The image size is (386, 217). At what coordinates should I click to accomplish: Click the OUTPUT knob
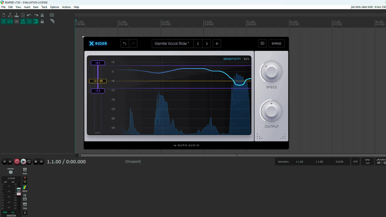(x=272, y=111)
